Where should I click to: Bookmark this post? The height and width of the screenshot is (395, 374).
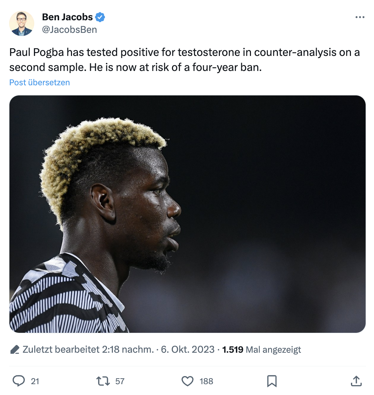pyautogui.click(x=272, y=381)
